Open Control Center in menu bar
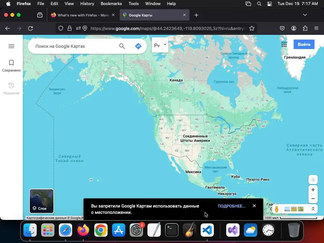This screenshot has height=243, width=324. [x=270, y=4]
